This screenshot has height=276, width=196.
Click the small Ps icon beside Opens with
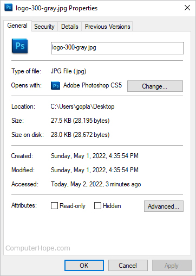56,86
